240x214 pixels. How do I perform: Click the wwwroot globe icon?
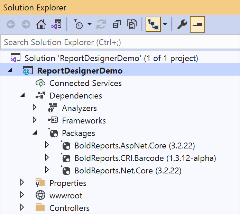point(40,195)
